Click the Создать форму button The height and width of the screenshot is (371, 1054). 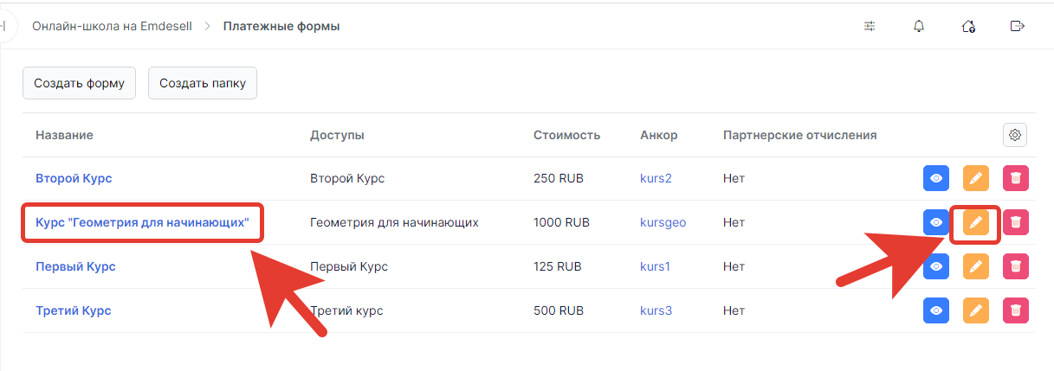(x=79, y=84)
